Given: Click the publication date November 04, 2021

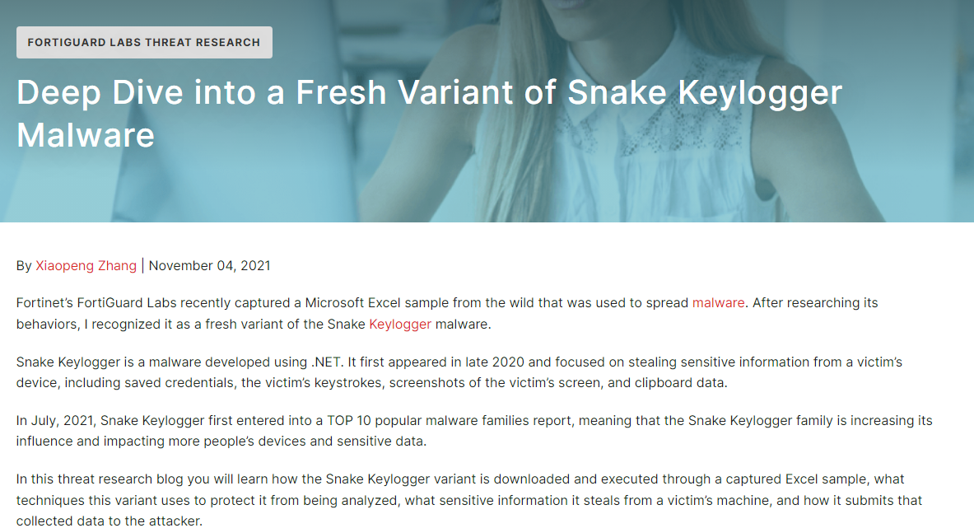Looking at the screenshot, I should point(209,265).
